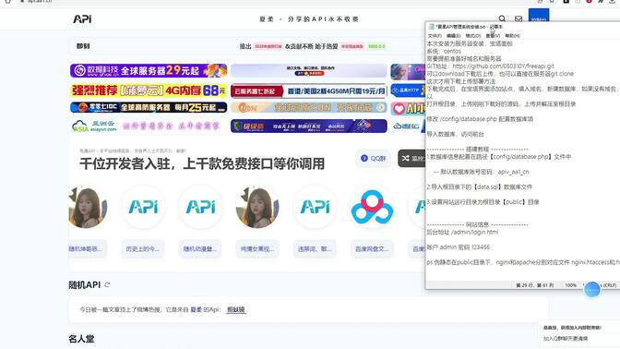The width and height of the screenshot is (620, 349).
Task: Open the 历史上的今... label chip
Action: 143,249
